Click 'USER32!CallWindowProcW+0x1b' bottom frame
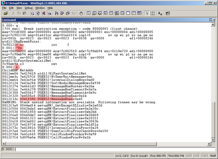Screen dimensions: 218x159 (64, 137)
